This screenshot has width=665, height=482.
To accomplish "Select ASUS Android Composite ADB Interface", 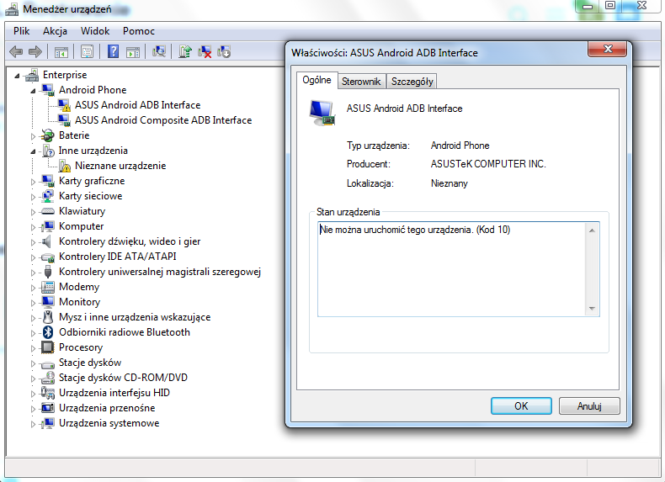I will [162, 120].
